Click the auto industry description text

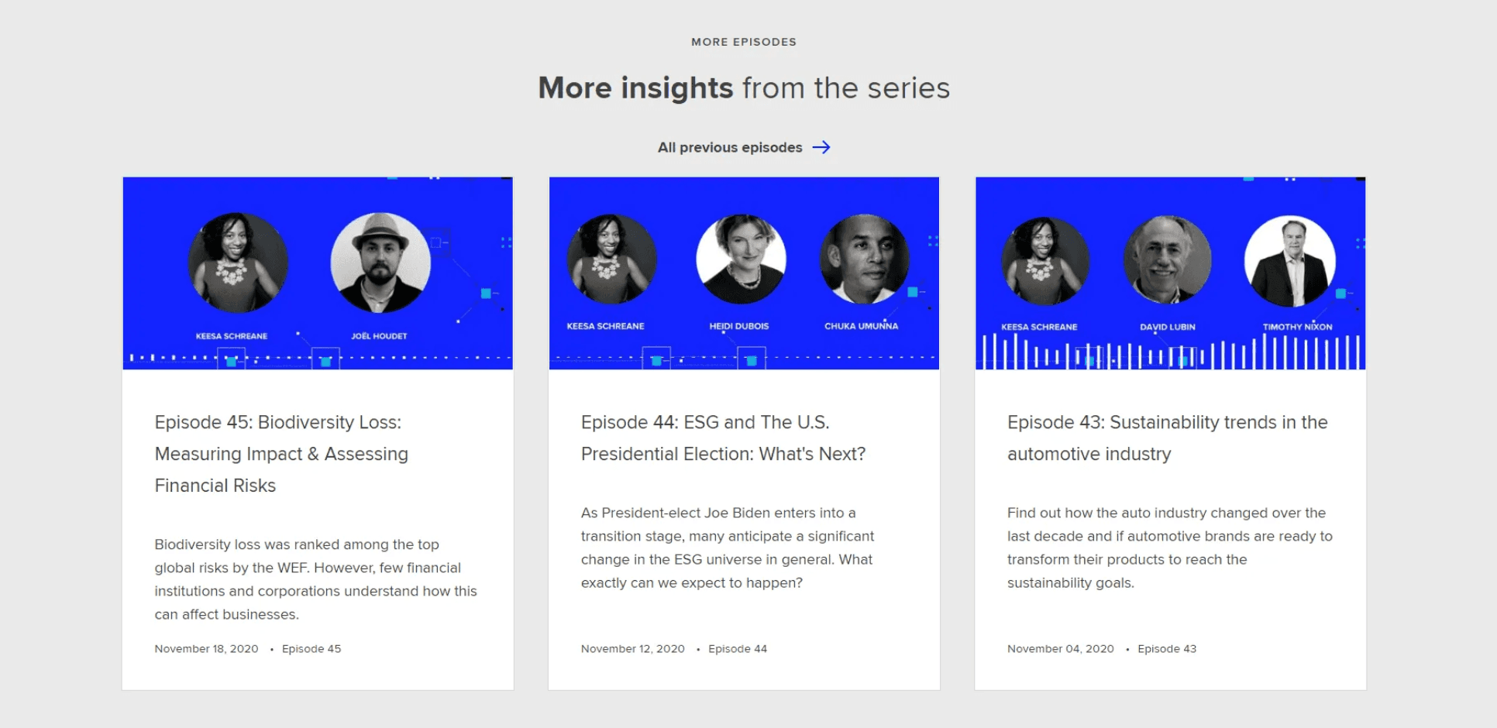[1168, 548]
